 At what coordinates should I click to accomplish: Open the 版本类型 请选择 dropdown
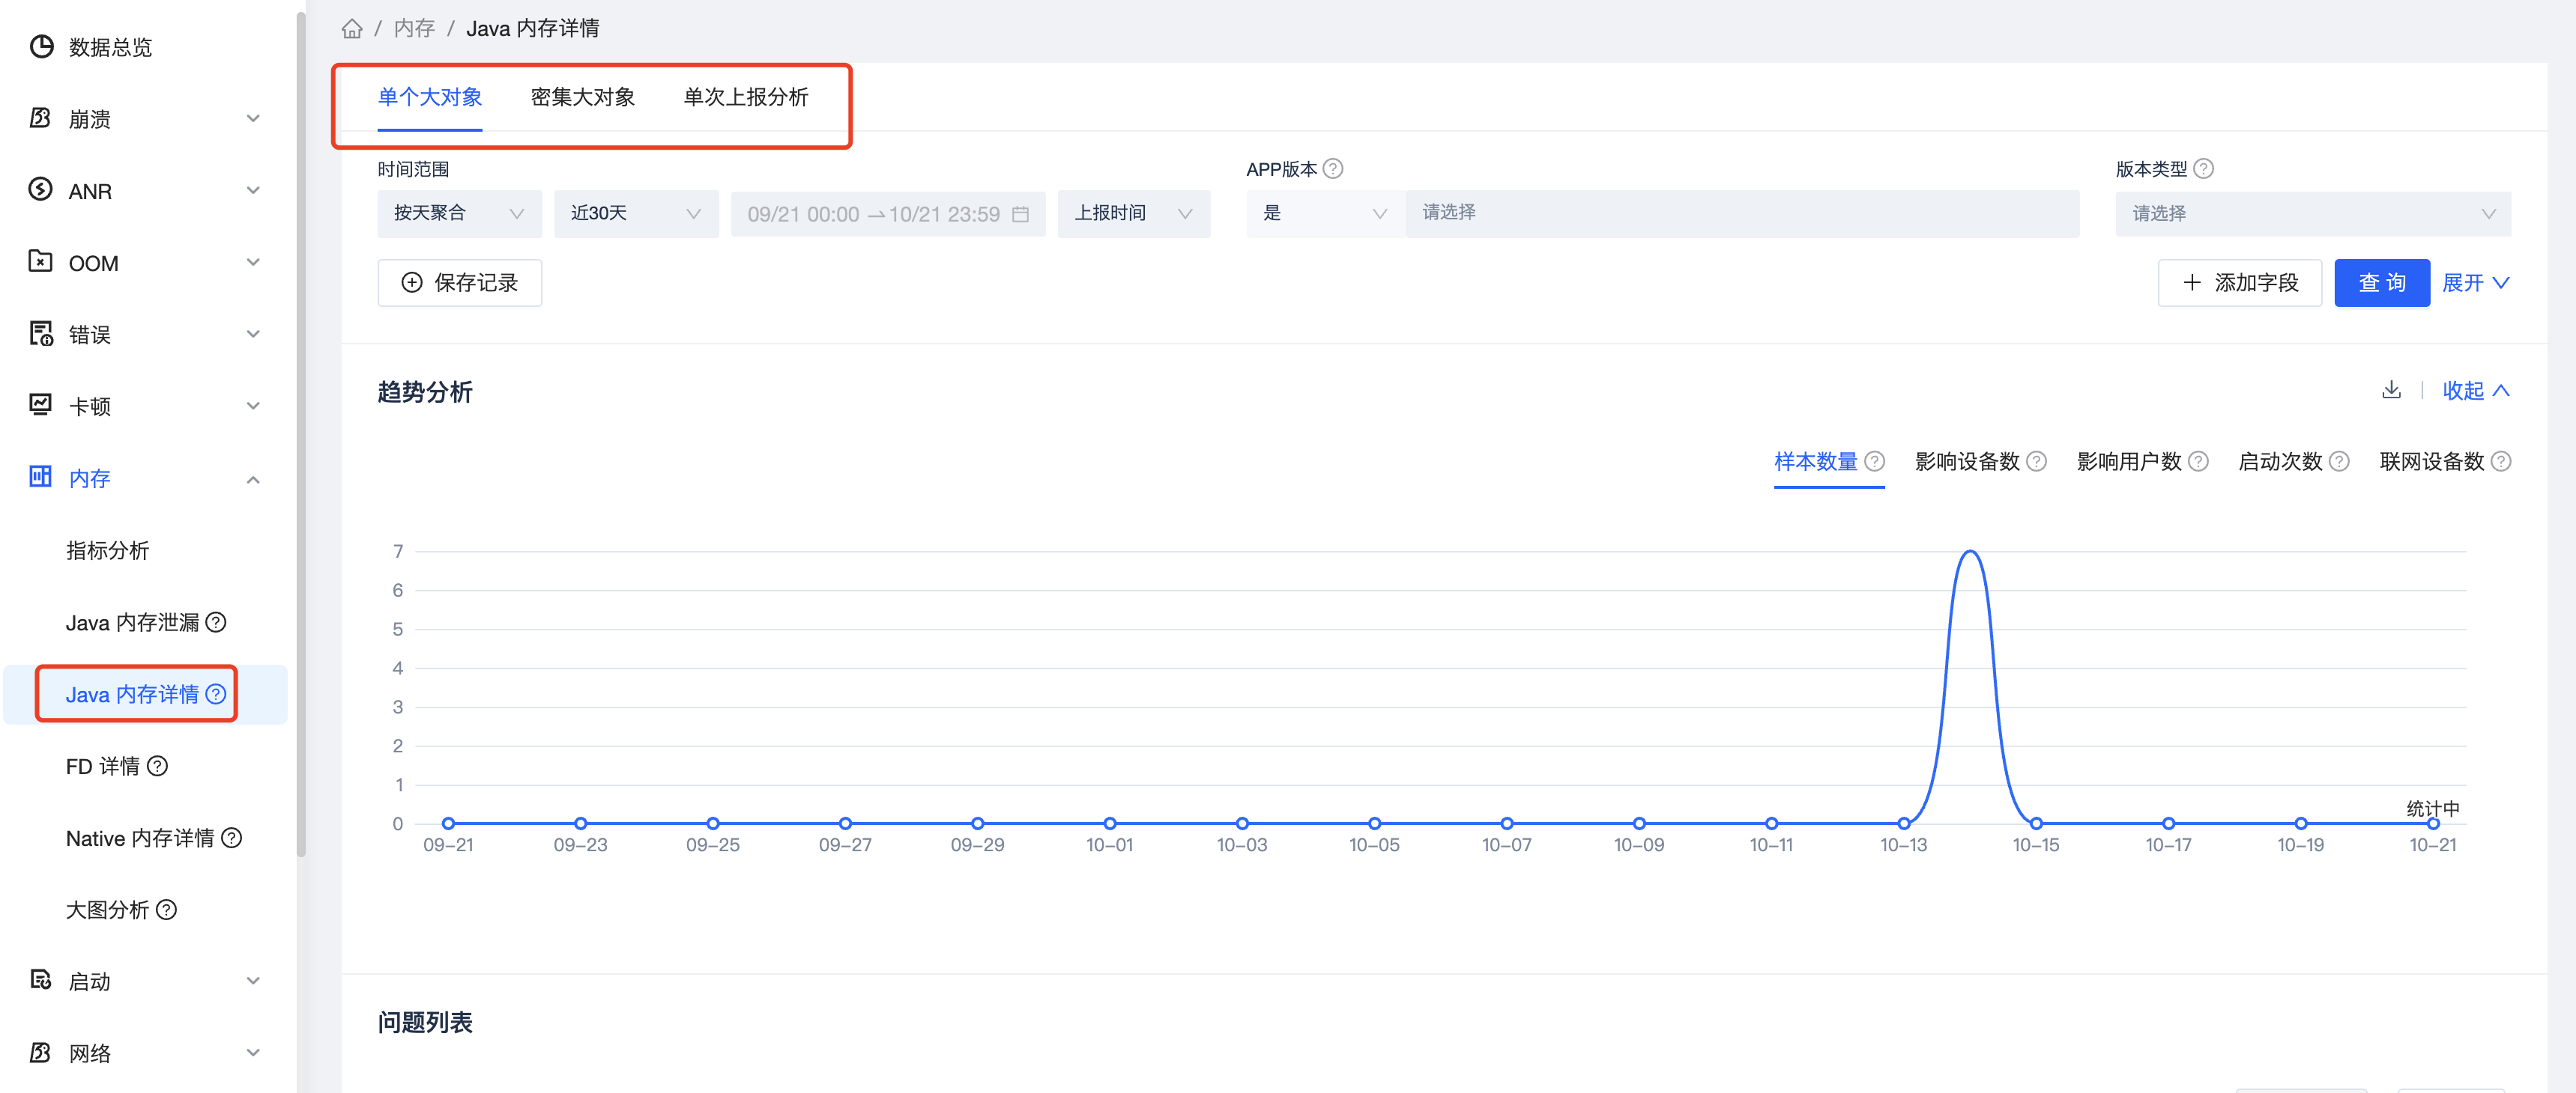coord(2312,214)
